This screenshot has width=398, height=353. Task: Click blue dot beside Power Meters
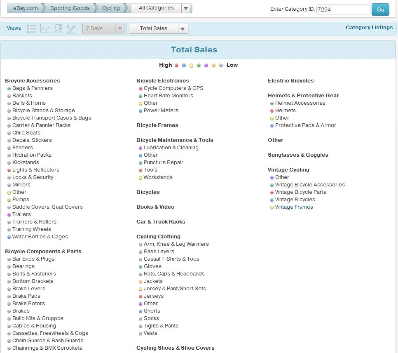coord(140,111)
